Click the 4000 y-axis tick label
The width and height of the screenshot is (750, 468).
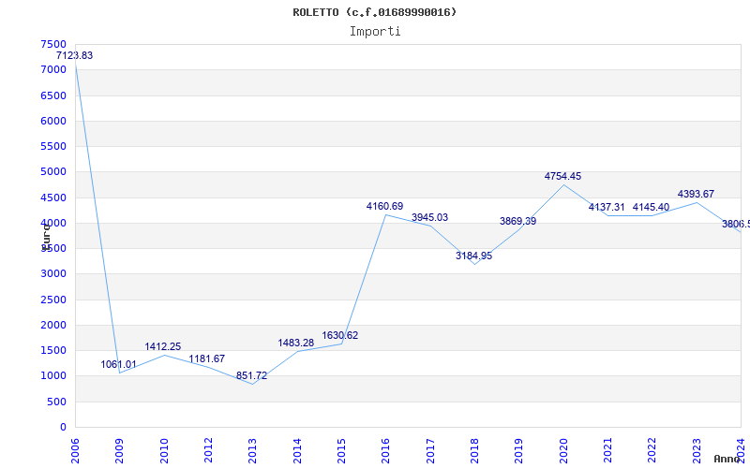tap(53, 223)
